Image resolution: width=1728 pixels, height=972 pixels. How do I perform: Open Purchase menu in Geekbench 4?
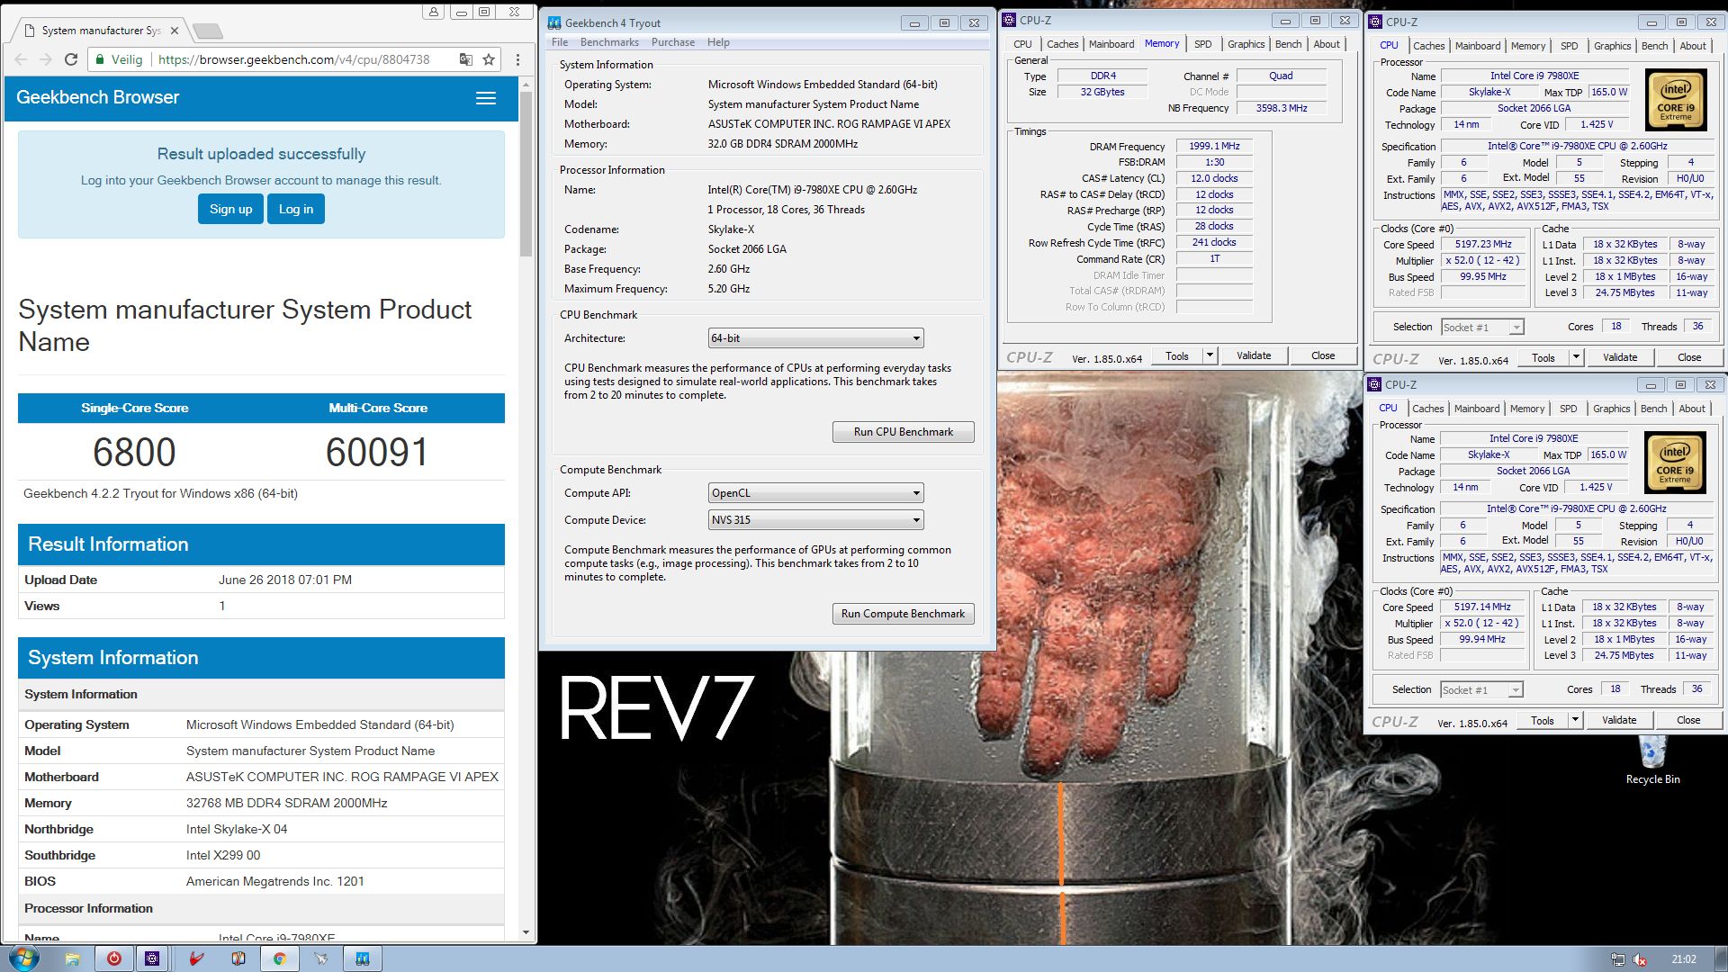coord(673,42)
